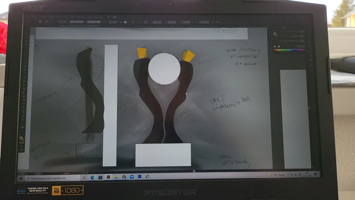Open Photoshop from the taskbar
355x200 pixels.
coord(139,176)
